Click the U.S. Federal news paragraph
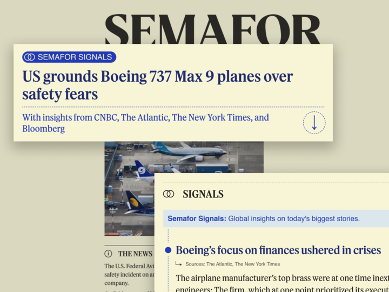The image size is (389, 292). point(129,274)
